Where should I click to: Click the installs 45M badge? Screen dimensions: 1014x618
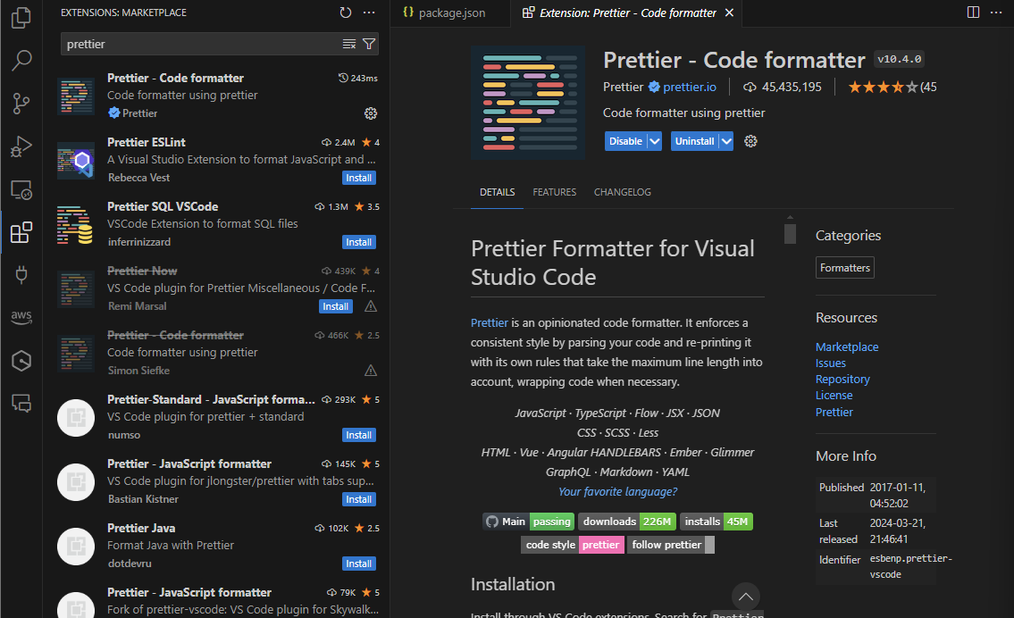tap(716, 521)
